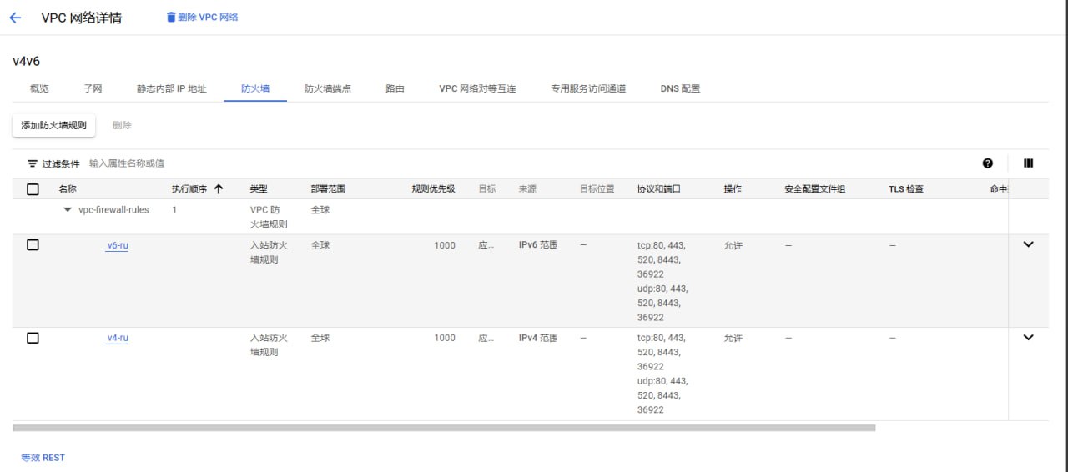Click the VPC 网络详情 page title
The height and width of the screenshot is (472, 1068).
82,18
